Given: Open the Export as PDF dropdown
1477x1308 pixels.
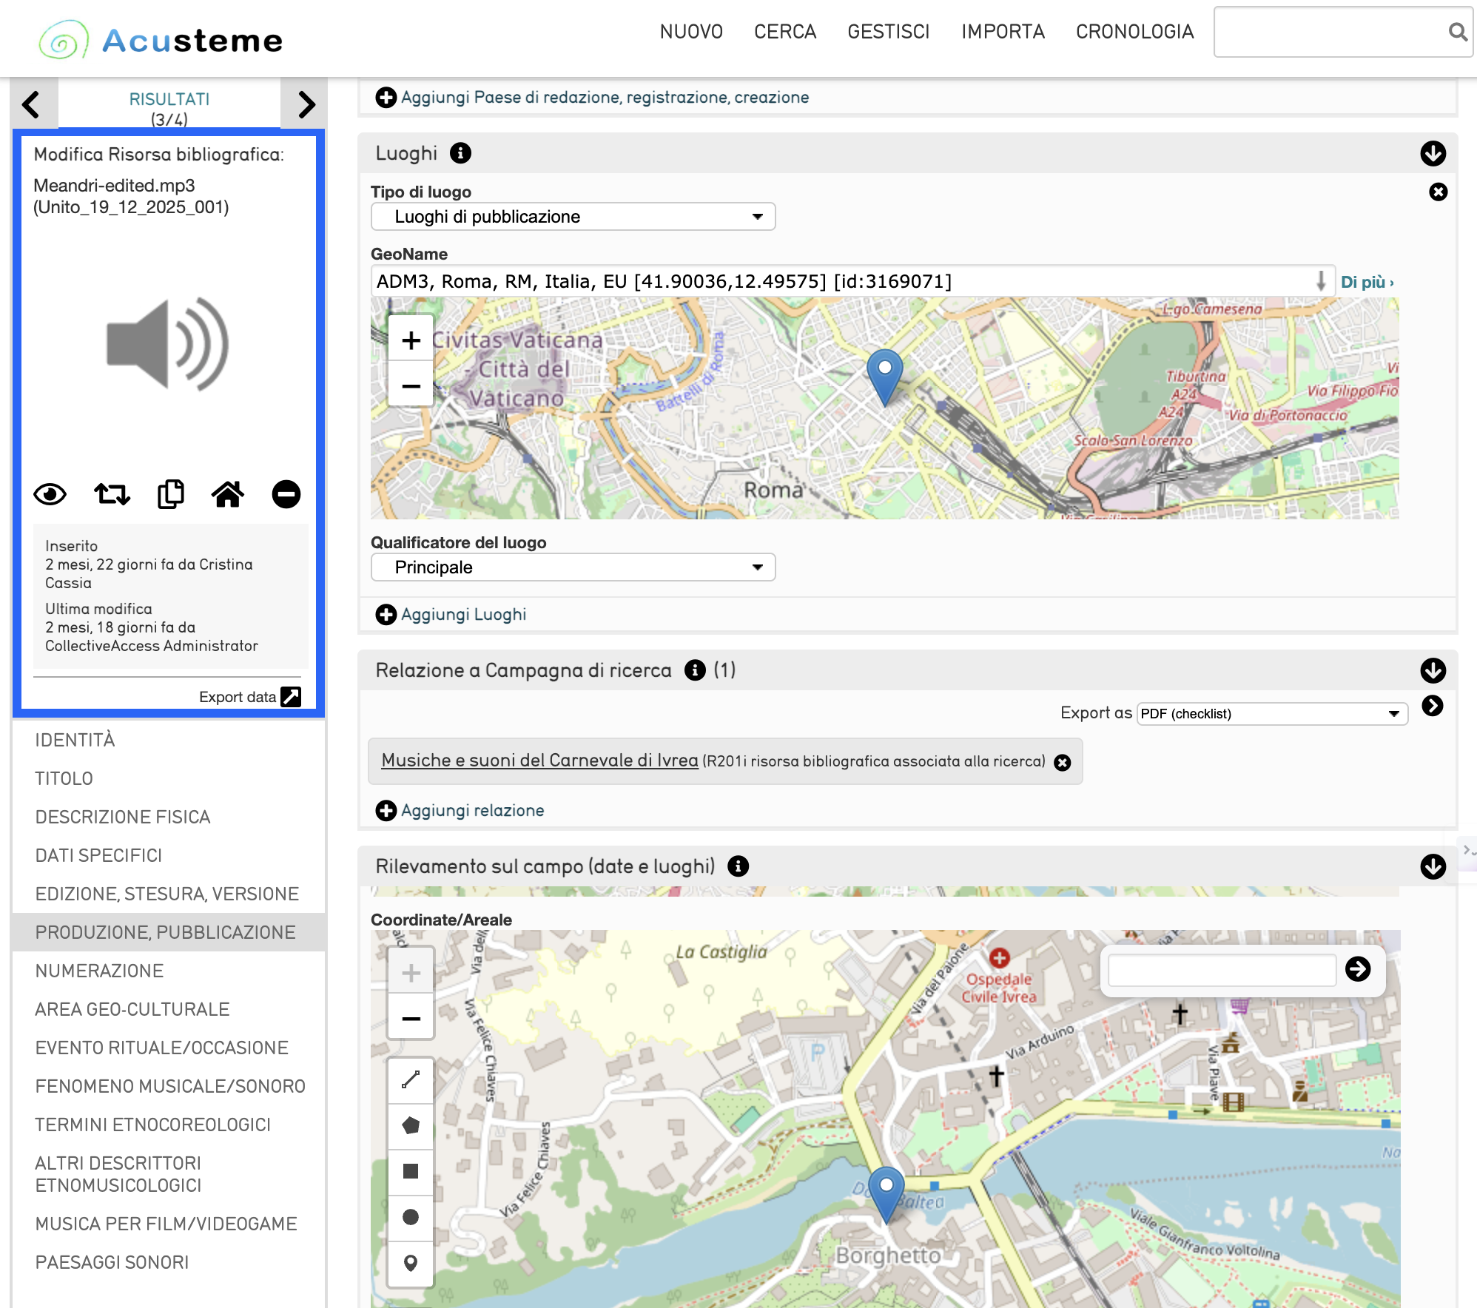Looking at the screenshot, I should tap(1271, 714).
